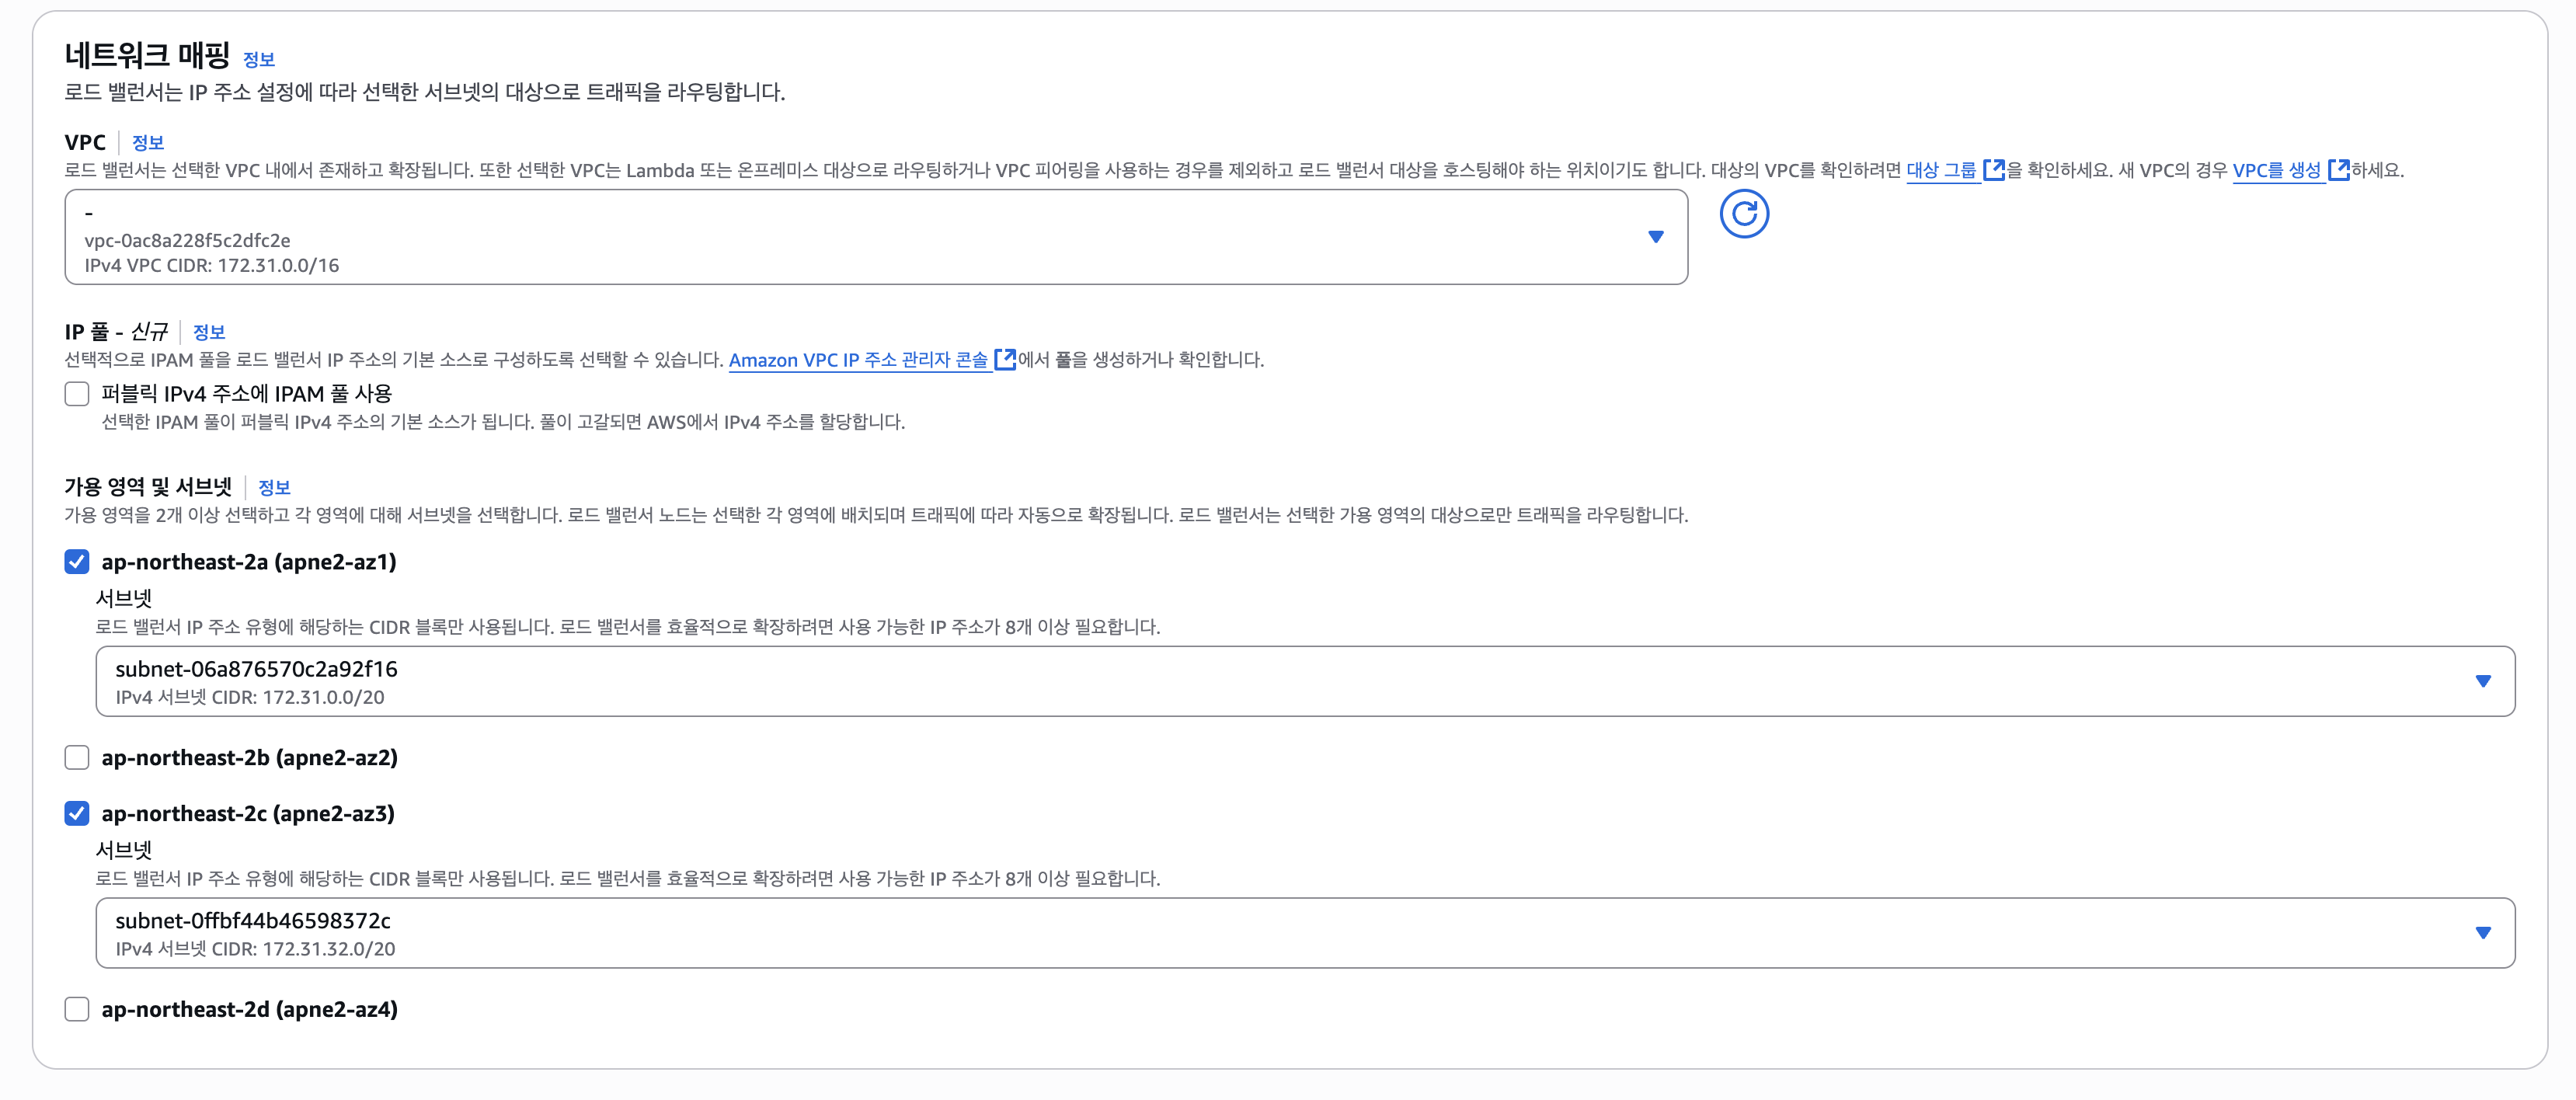Open 정보 link next to 네트워크 매핑
The image size is (2576, 1100).
point(259,60)
